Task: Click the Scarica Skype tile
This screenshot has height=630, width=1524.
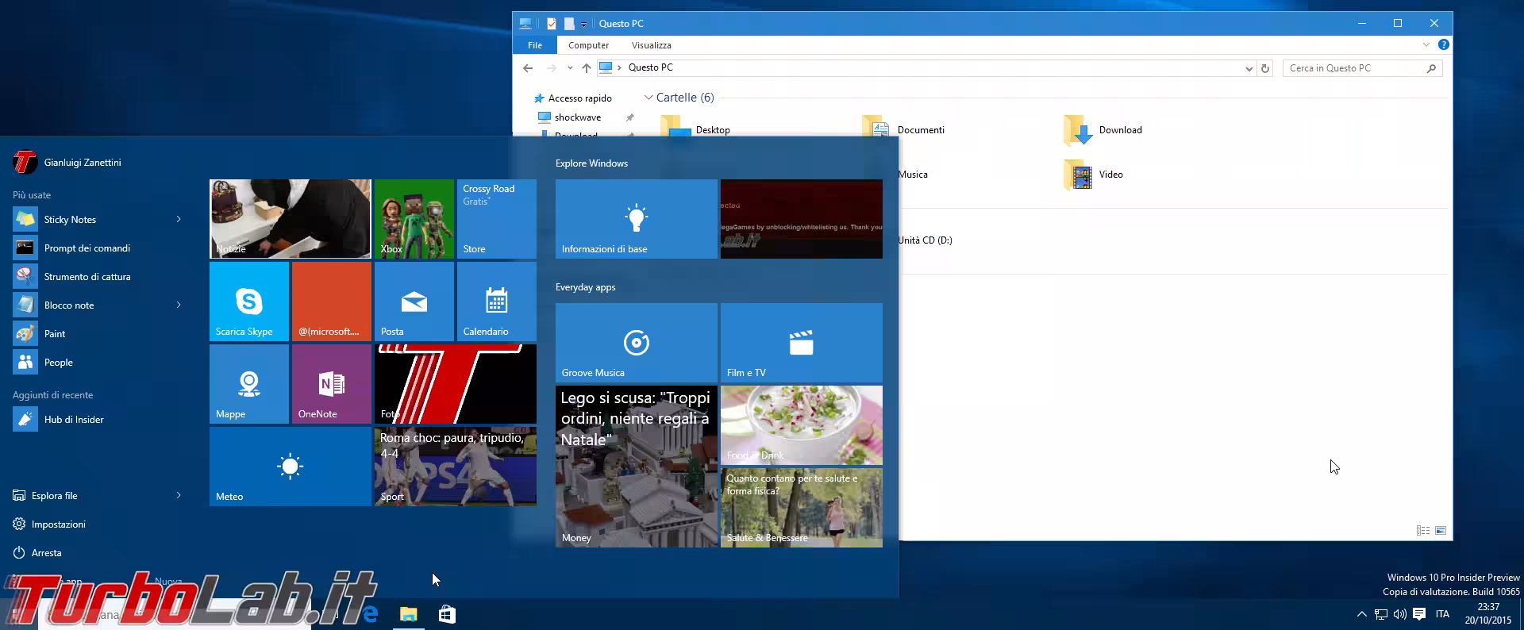Action: pos(249,302)
